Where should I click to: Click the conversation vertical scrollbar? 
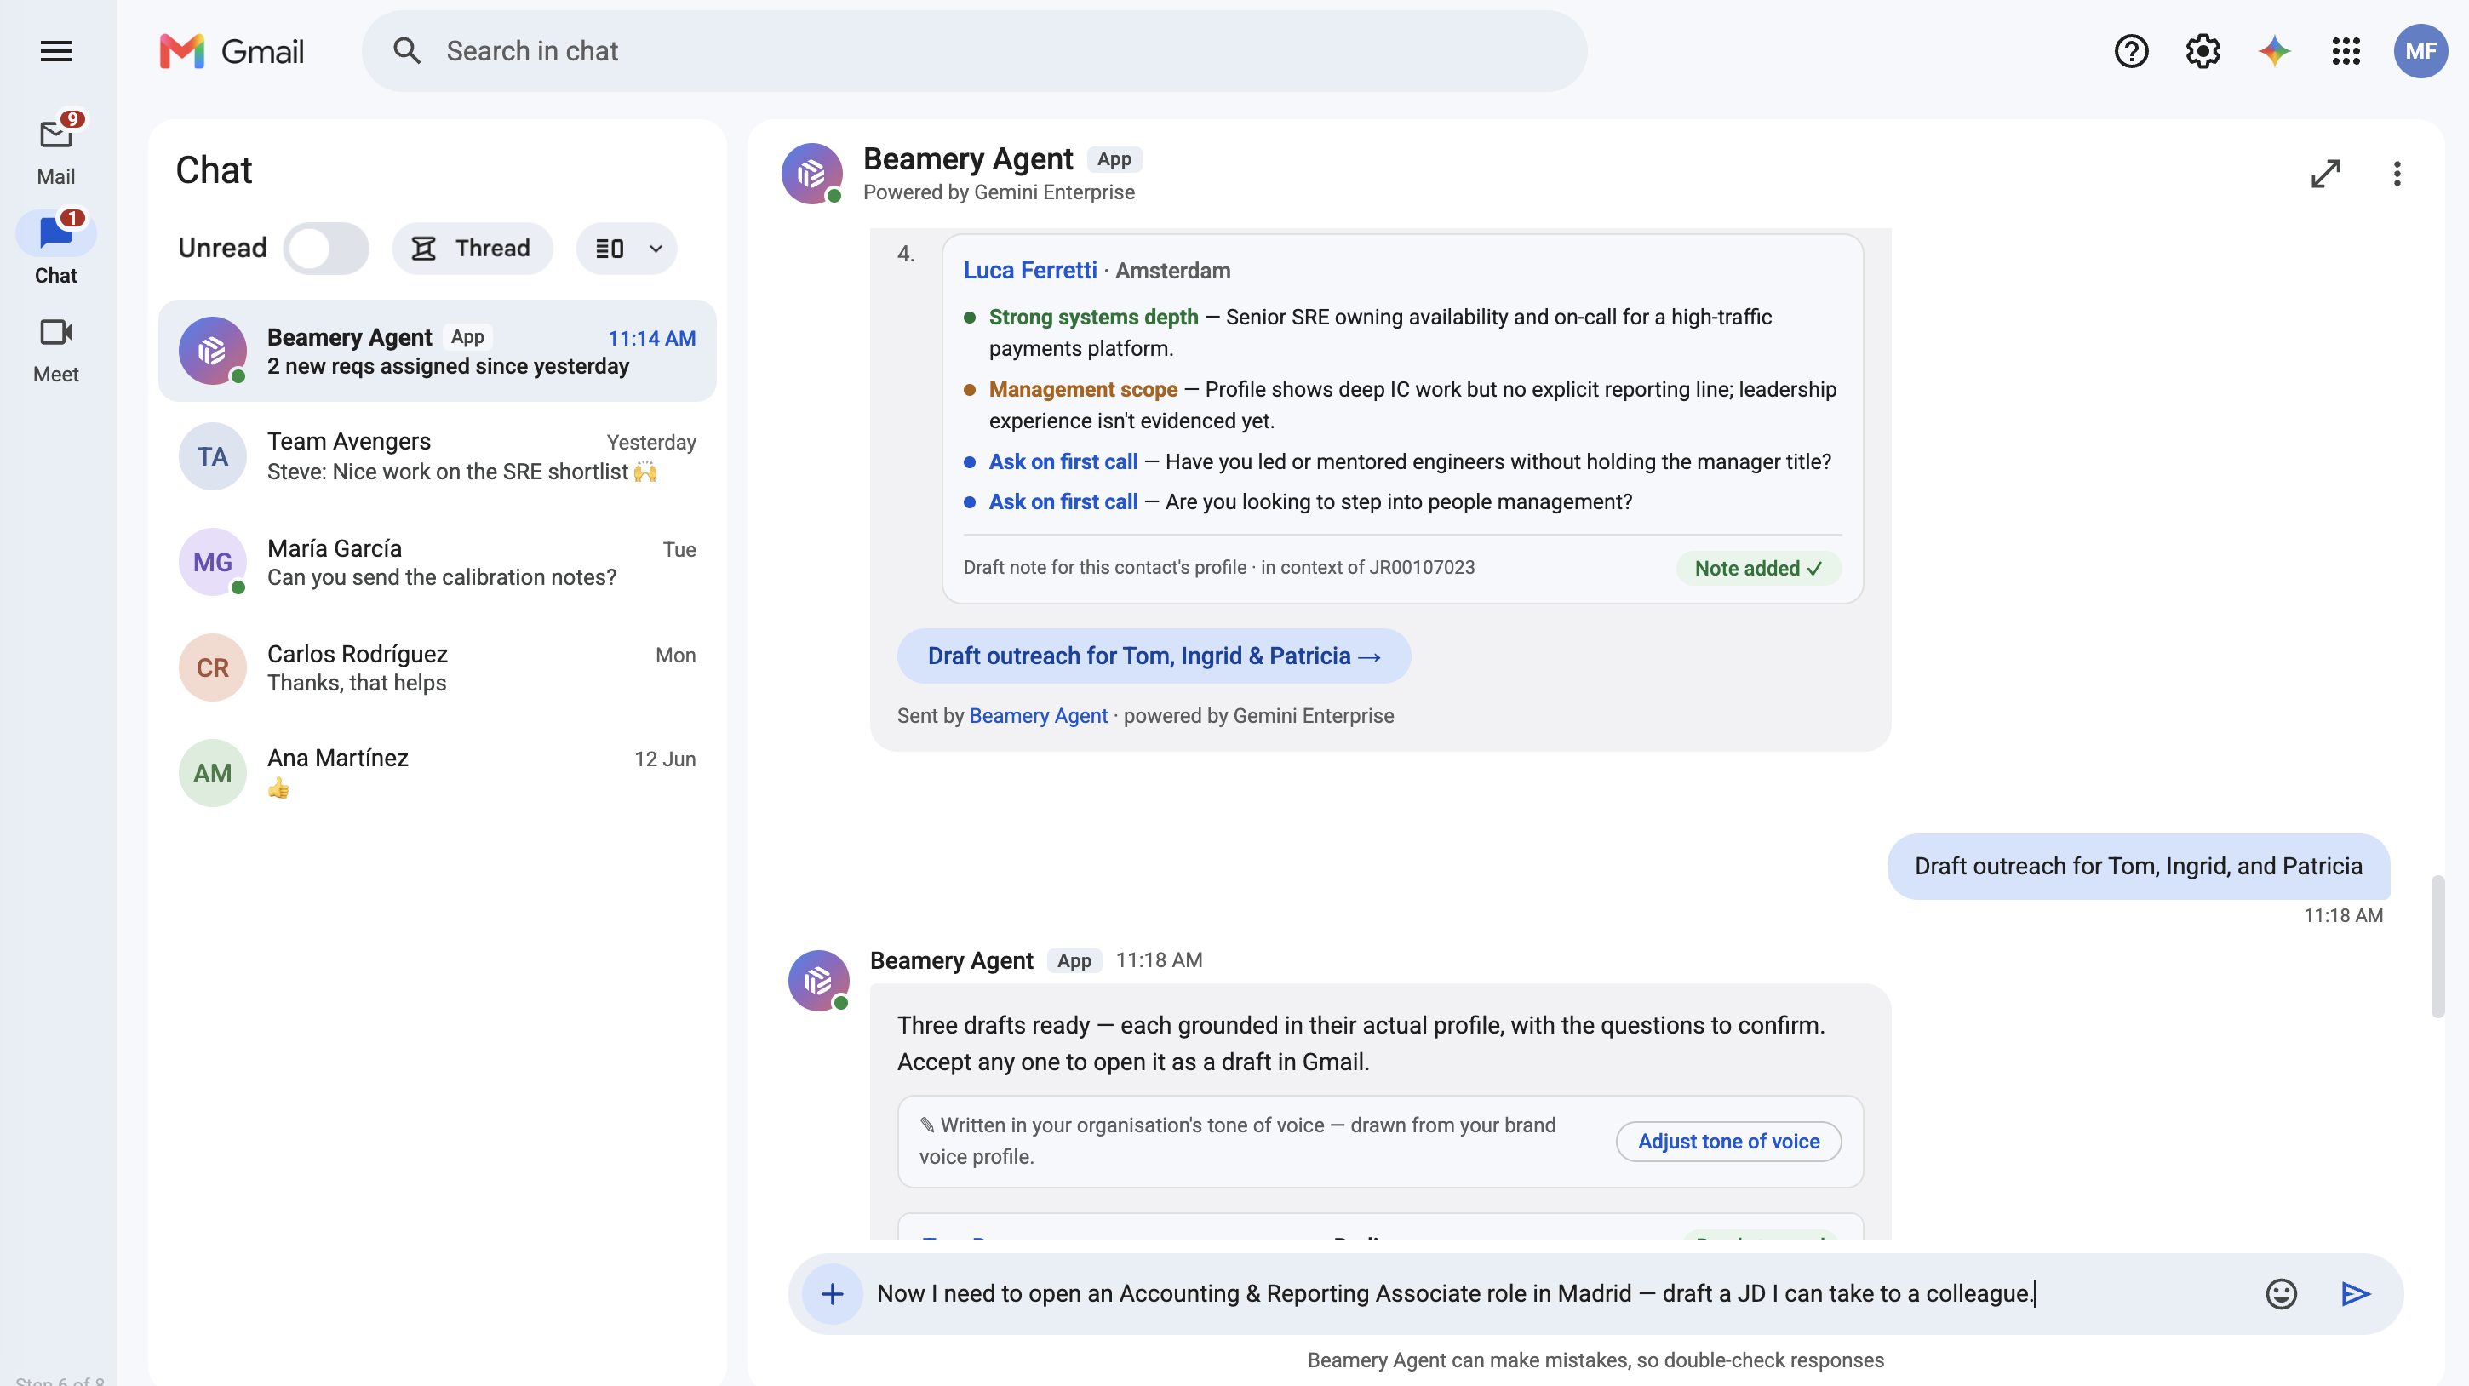coord(2437,945)
